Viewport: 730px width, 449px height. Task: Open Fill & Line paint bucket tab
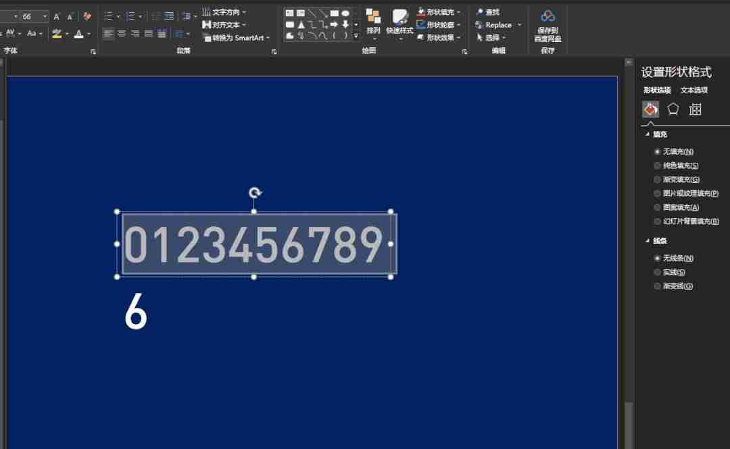point(650,109)
